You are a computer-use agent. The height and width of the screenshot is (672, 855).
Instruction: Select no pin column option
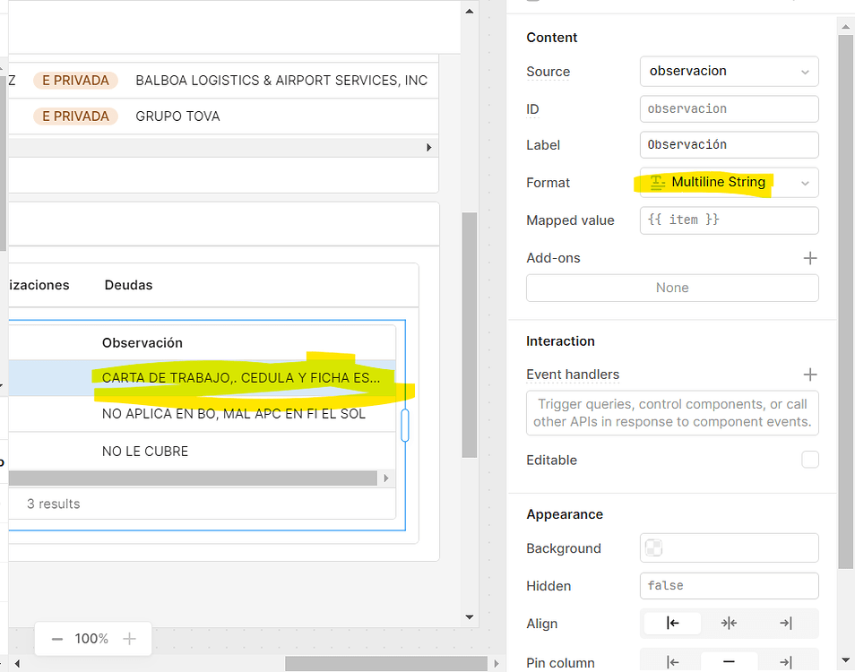729,662
